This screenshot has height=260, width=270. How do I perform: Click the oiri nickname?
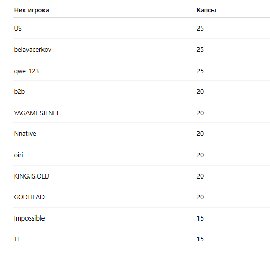pos(18,155)
